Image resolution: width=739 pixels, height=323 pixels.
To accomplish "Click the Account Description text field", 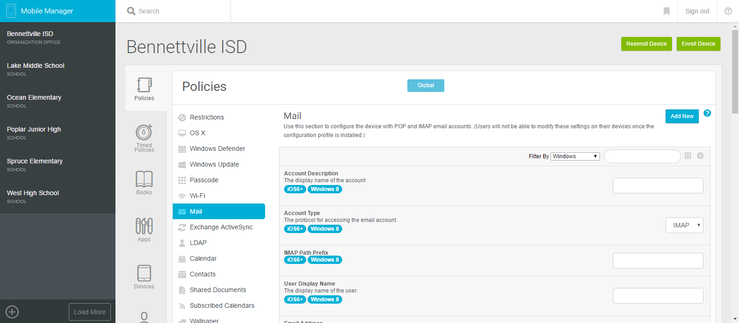I will click(x=658, y=185).
